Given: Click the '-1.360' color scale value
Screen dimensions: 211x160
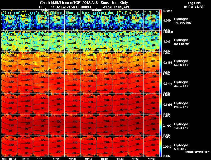Looking at the screenshot, I should coord(167,20).
